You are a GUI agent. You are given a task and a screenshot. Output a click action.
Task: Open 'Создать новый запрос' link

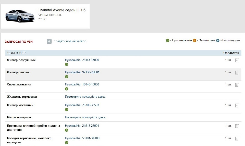70,41
